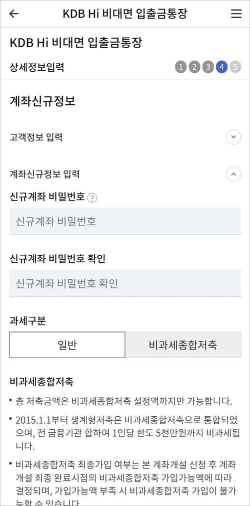The height and width of the screenshot is (506, 250).
Task: Tap step 2 progress circle
Action: point(194,67)
